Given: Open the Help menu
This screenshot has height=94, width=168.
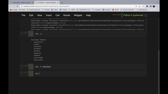Looking at the screenshot, I should pos(88,15).
